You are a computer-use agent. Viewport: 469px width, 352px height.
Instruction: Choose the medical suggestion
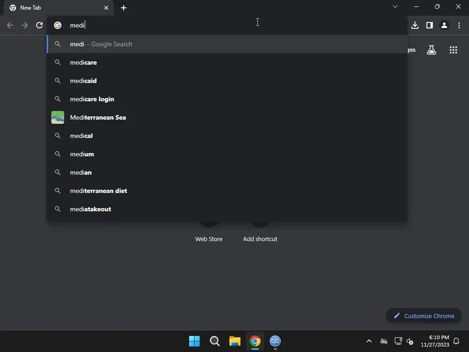click(x=227, y=136)
